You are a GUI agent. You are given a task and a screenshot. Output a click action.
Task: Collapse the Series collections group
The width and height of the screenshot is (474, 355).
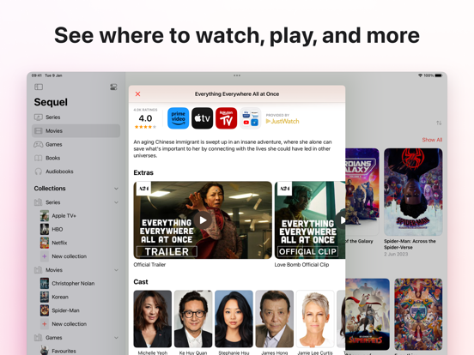116,202
